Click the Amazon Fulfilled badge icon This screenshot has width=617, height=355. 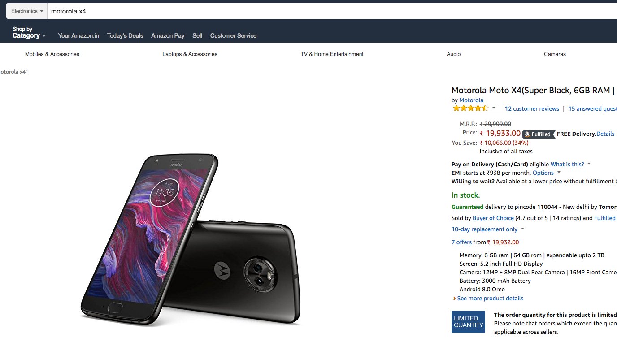[x=538, y=134]
